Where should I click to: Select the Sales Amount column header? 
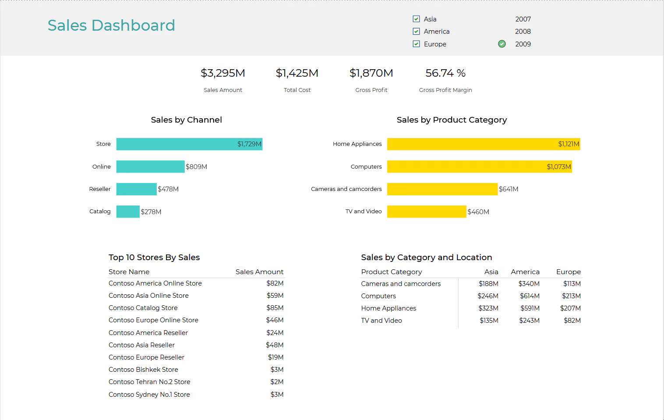[x=259, y=272]
